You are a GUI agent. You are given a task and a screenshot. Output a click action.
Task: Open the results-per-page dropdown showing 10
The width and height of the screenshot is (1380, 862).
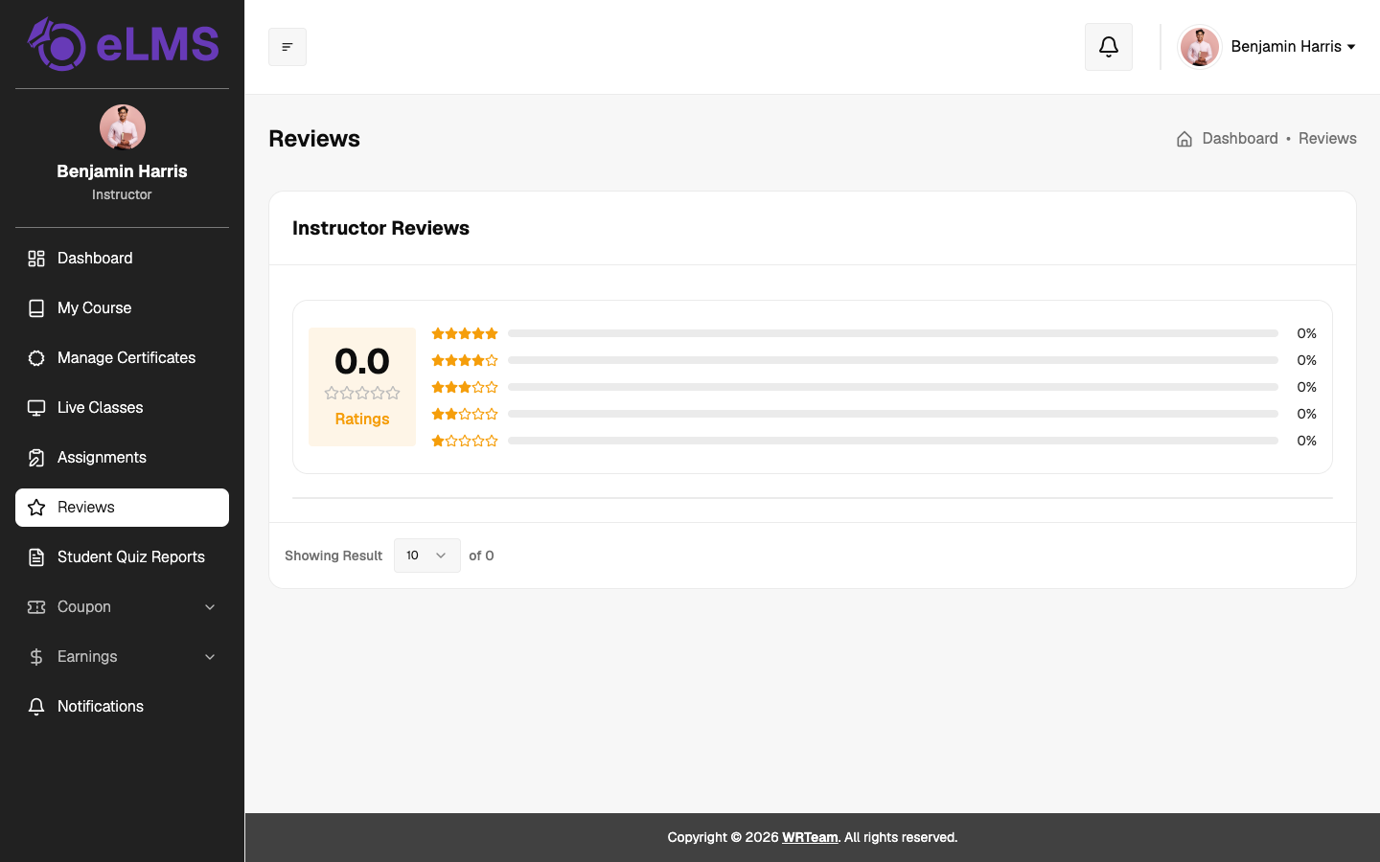(427, 556)
